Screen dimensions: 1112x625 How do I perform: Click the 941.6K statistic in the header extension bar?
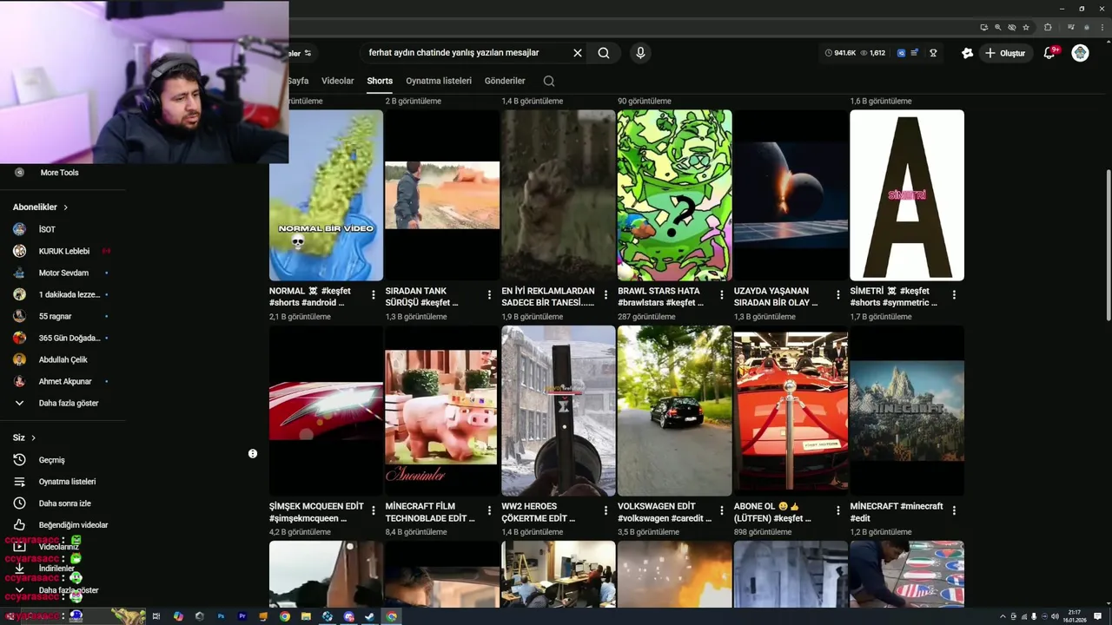(x=840, y=53)
